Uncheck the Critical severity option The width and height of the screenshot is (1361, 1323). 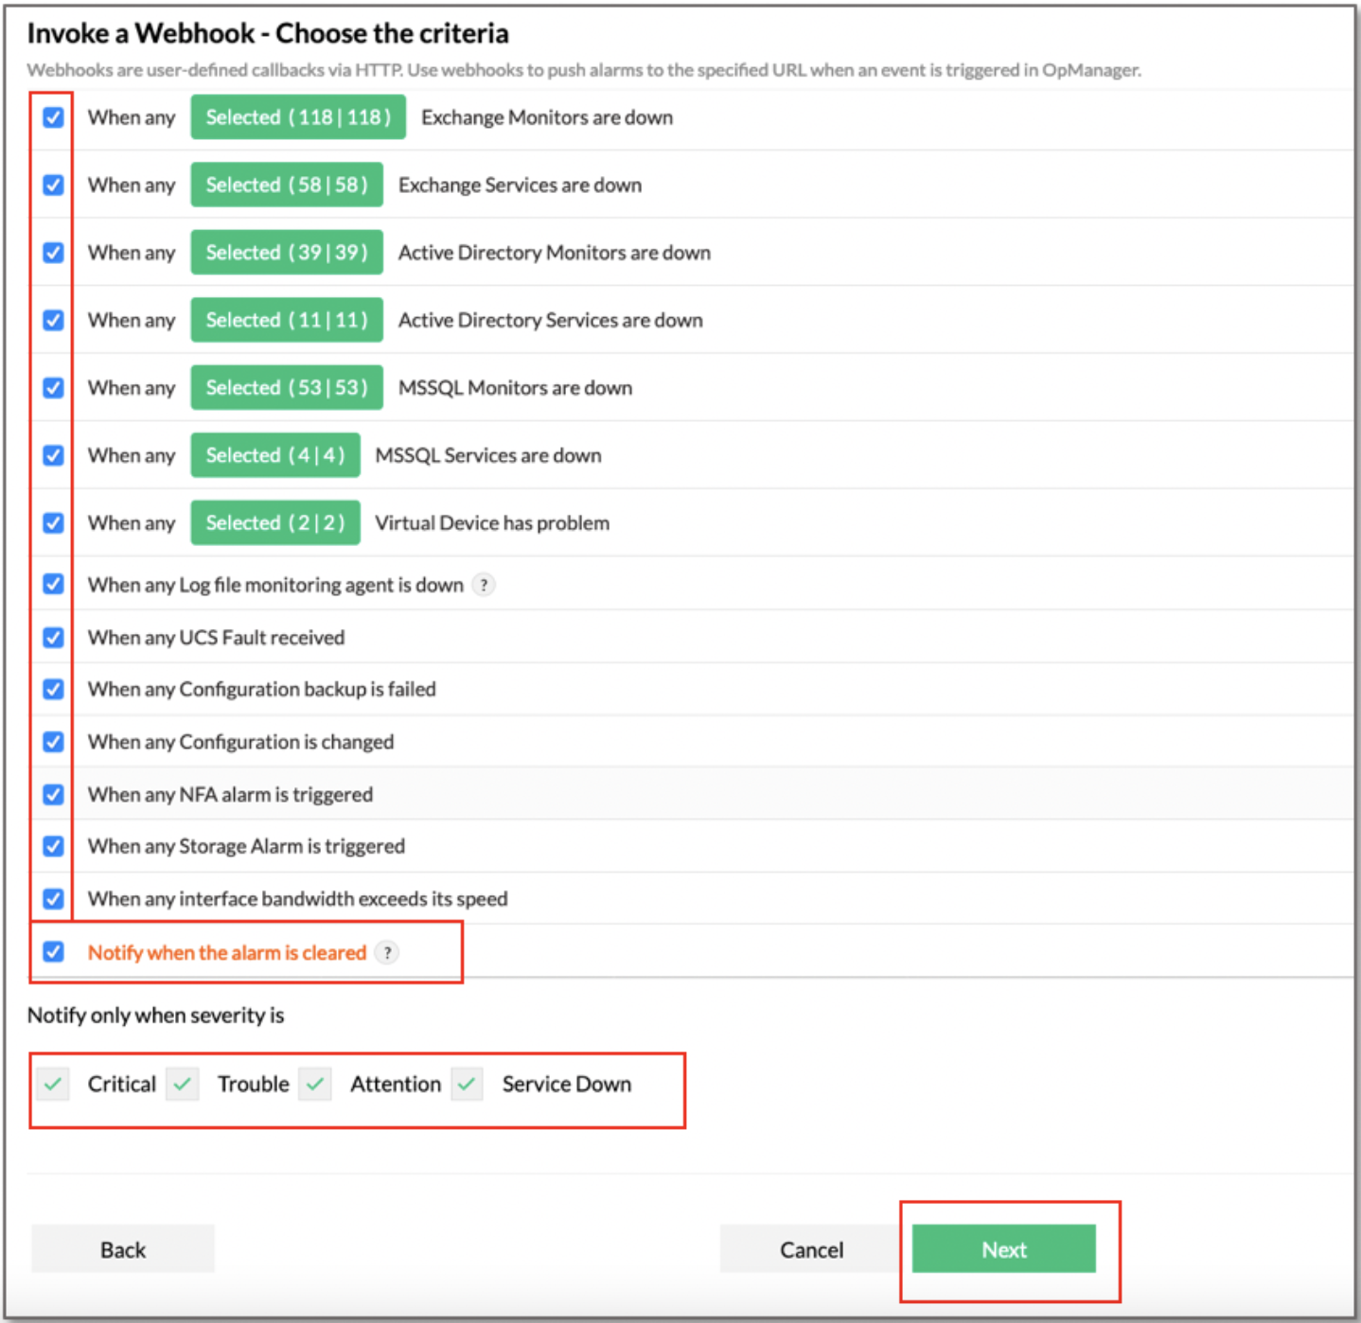pyautogui.click(x=53, y=1084)
